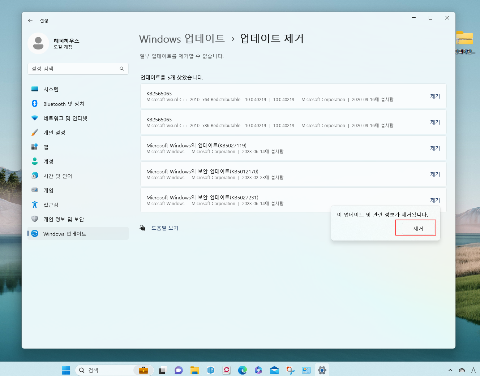Open red refresh app icon in taskbar
Image resolution: width=480 pixels, height=376 pixels.
point(227,370)
